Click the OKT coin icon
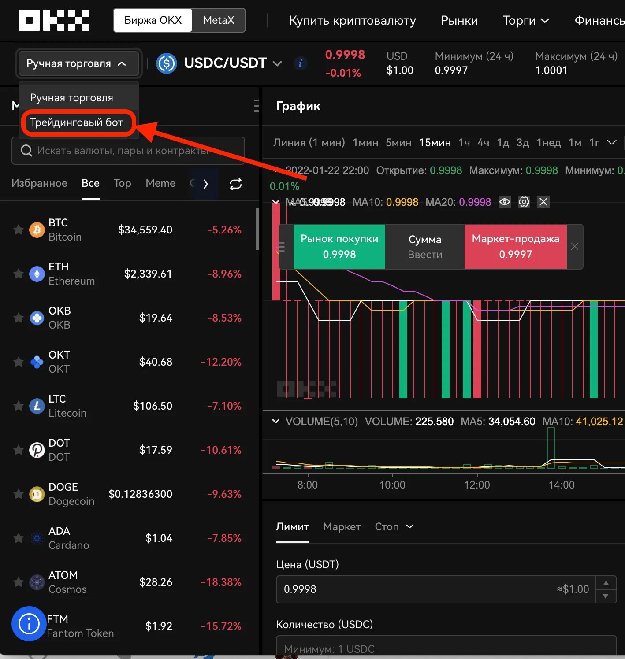The width and height of the screenshot is (625, 659). tap(37, 362)
